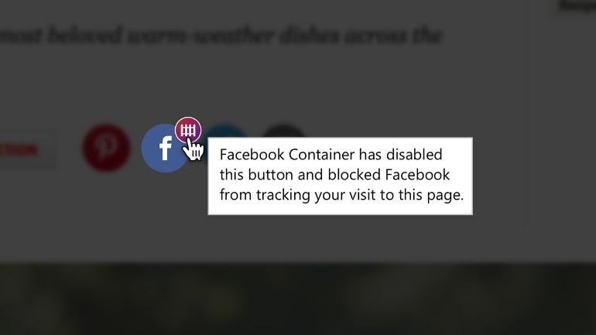Viewport: 596px width, 335px height.
Task: Click the tooltip line 'this button and blocked Facebook'
Action: (x=335, y=175)
